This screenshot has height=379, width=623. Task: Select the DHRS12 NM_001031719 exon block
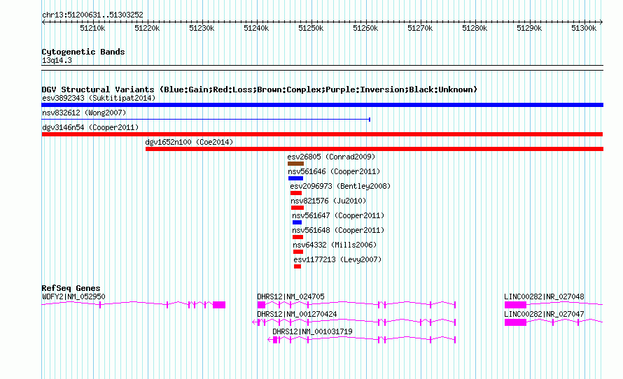(x=275, y=340)
